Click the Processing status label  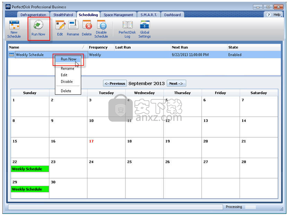(234, 207)
